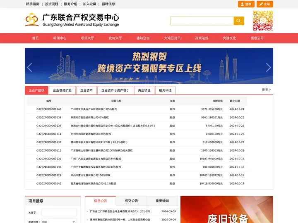
Task: Switch to 央企项目 tab
Action: click(x=144, y=90)
